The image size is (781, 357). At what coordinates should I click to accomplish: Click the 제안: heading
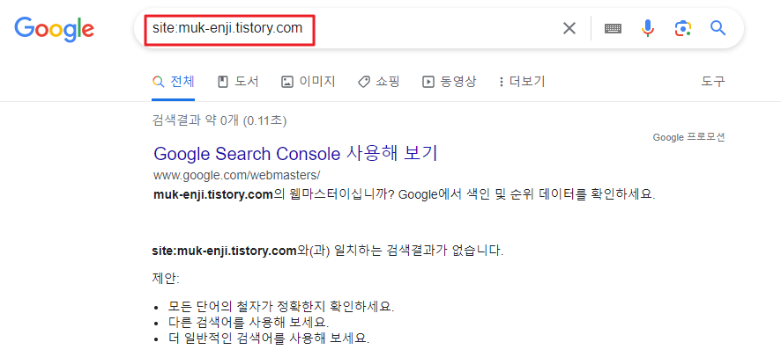click(166, 278)
